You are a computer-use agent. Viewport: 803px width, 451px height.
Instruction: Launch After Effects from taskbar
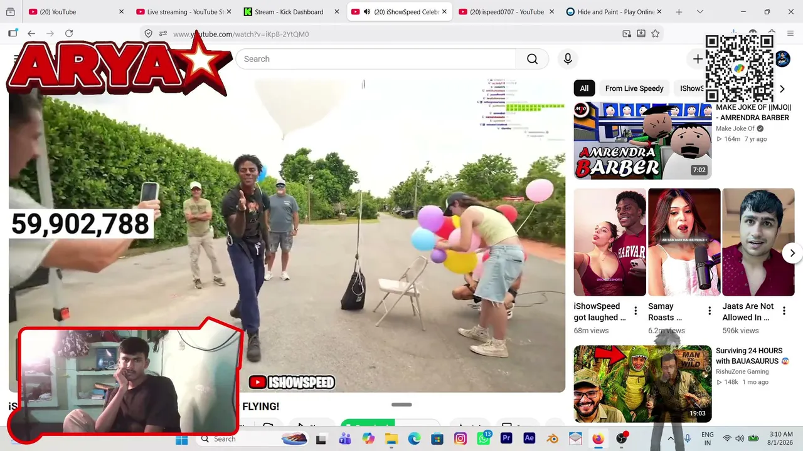click(529, 438)
